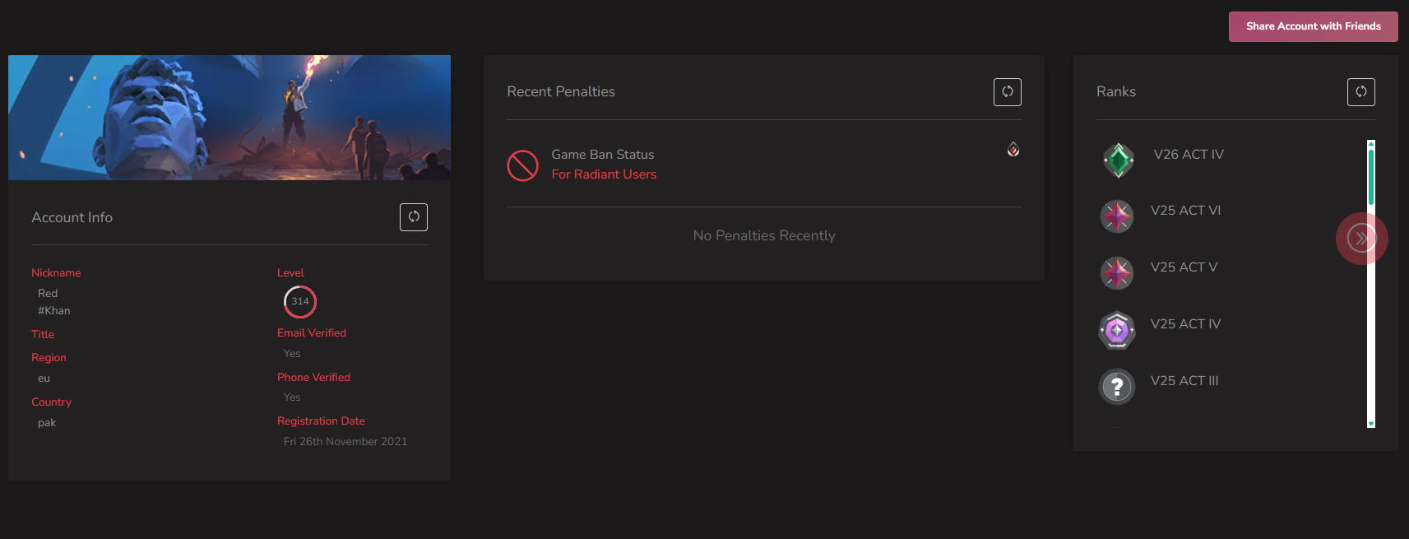Click the player card banner image

229,118
